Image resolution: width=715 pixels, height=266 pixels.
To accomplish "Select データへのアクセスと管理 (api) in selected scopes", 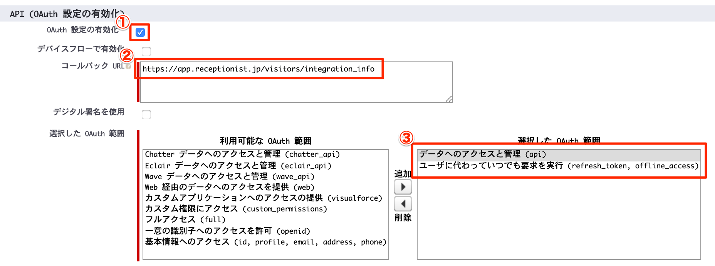I will point(483,155).
